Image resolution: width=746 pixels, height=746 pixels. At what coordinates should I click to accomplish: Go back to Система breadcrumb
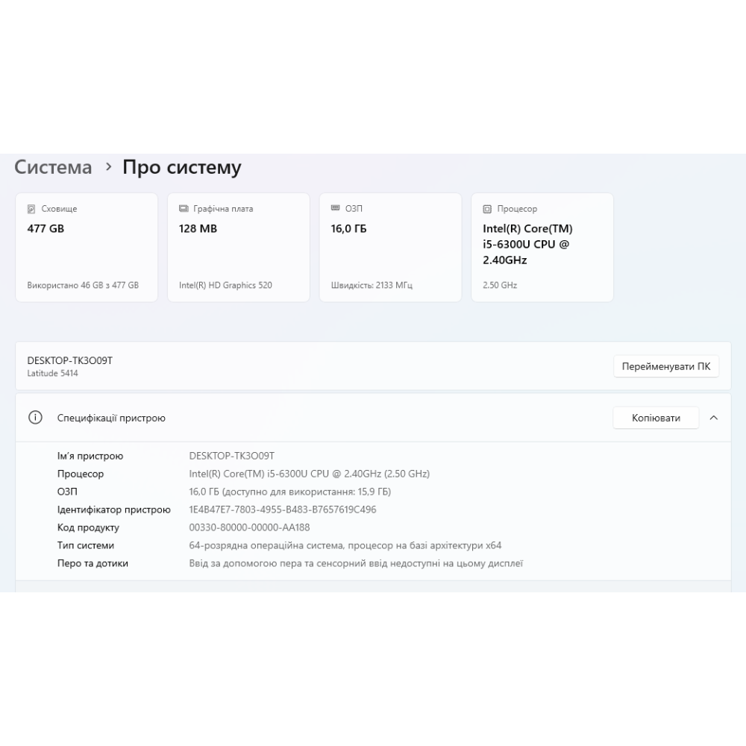53,167
